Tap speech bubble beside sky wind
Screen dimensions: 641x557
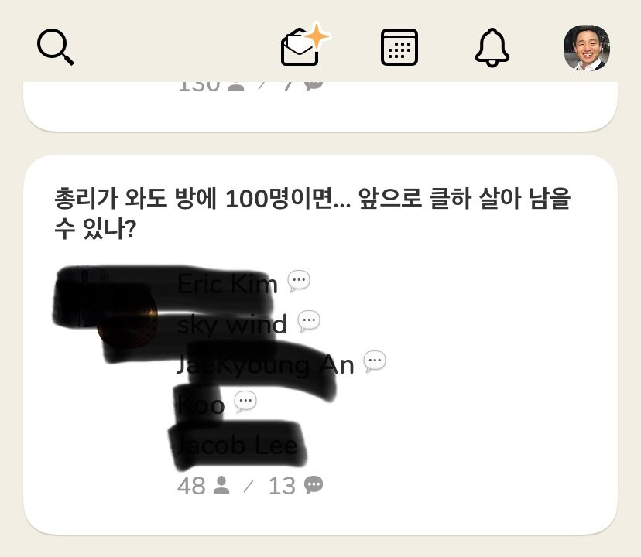(309, 321)
